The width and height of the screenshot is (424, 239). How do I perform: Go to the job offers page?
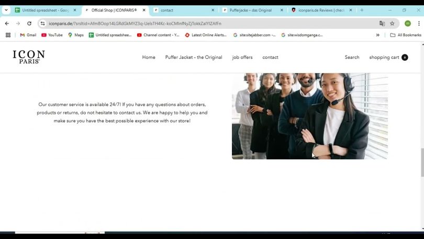coord(242,58)
